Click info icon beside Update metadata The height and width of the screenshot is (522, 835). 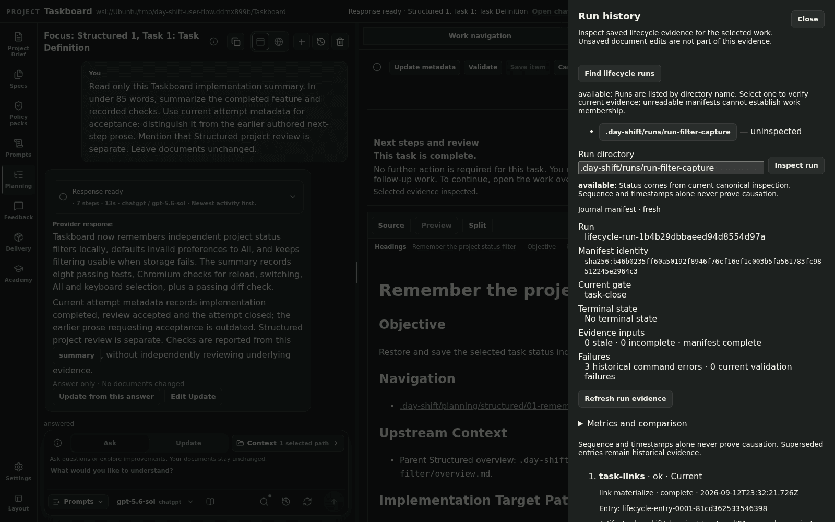(x=377, y=67)
